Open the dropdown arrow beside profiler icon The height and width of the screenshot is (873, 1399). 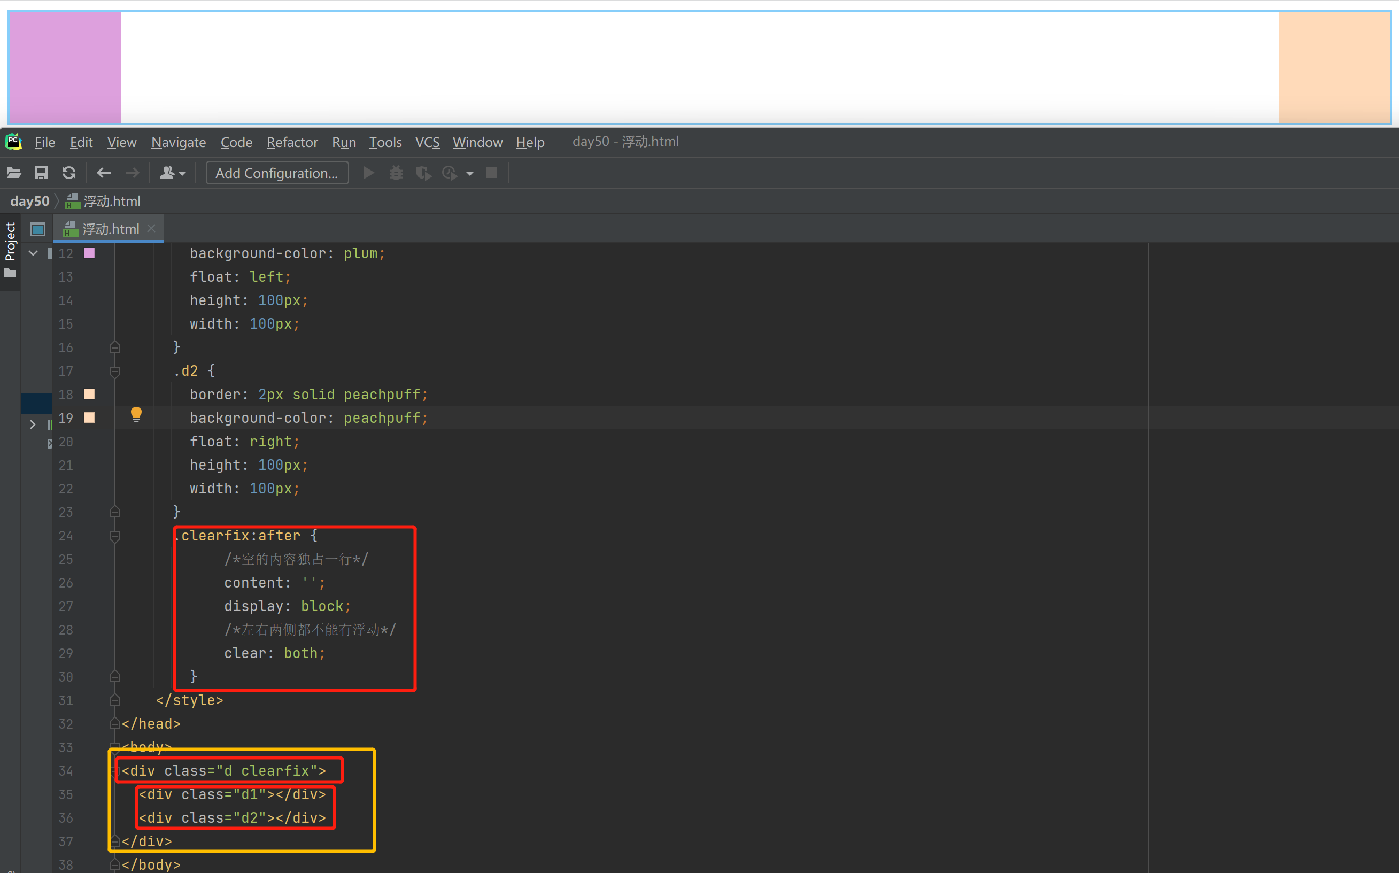[470, 173]
